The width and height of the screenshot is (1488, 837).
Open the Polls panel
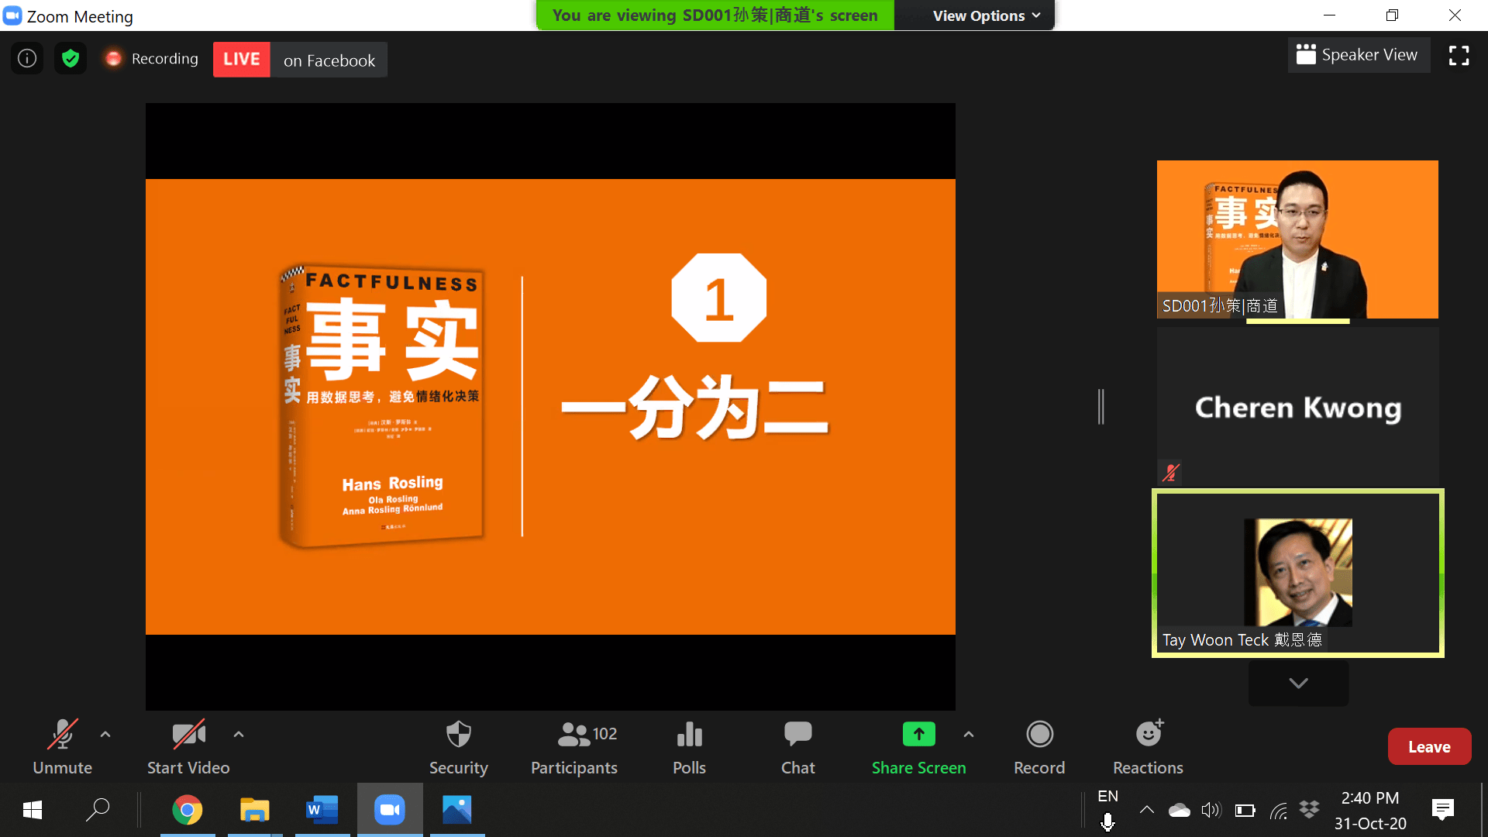coord(689,746)
